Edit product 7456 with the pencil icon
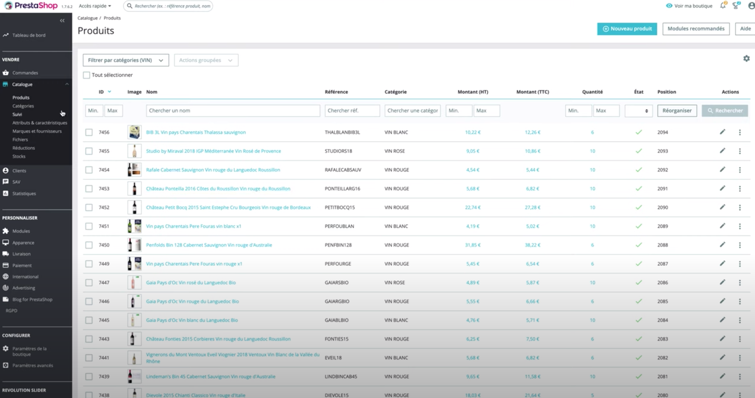The height and width of the screenshot is (398, 755). click(722, 132)
